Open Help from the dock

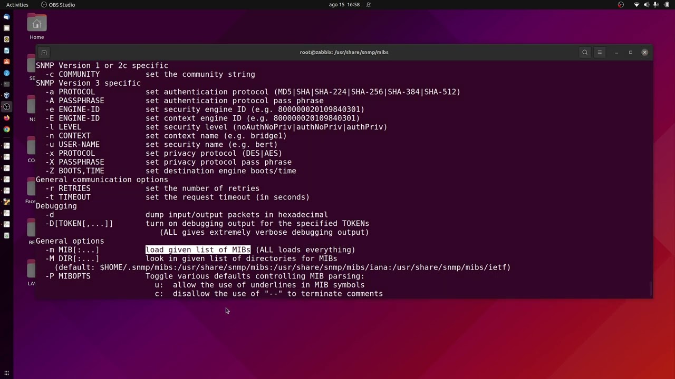6,73
